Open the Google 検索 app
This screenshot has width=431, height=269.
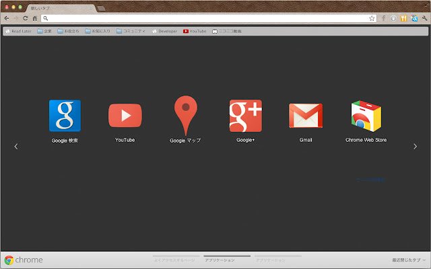click(x=65, y=121)
